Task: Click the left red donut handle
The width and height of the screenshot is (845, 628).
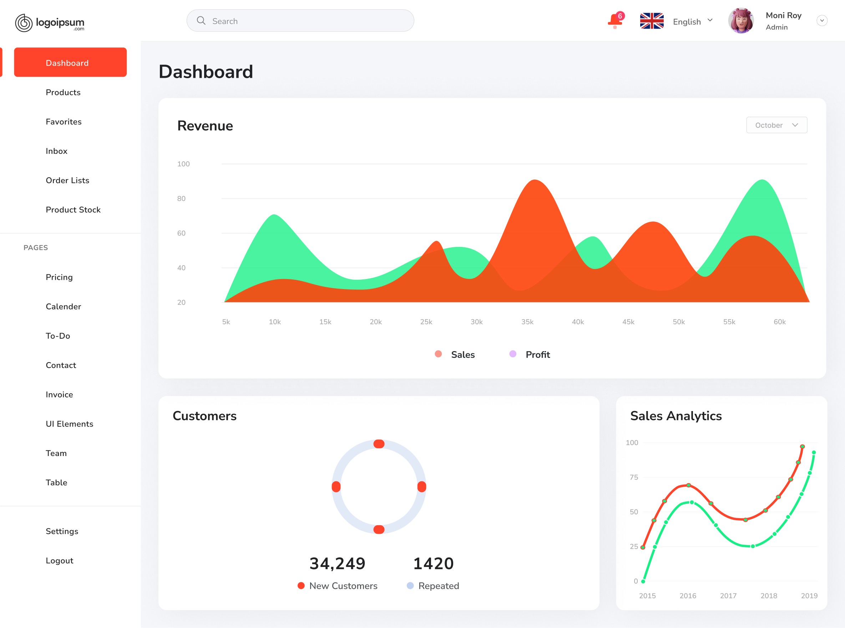Action: point(336,487)
